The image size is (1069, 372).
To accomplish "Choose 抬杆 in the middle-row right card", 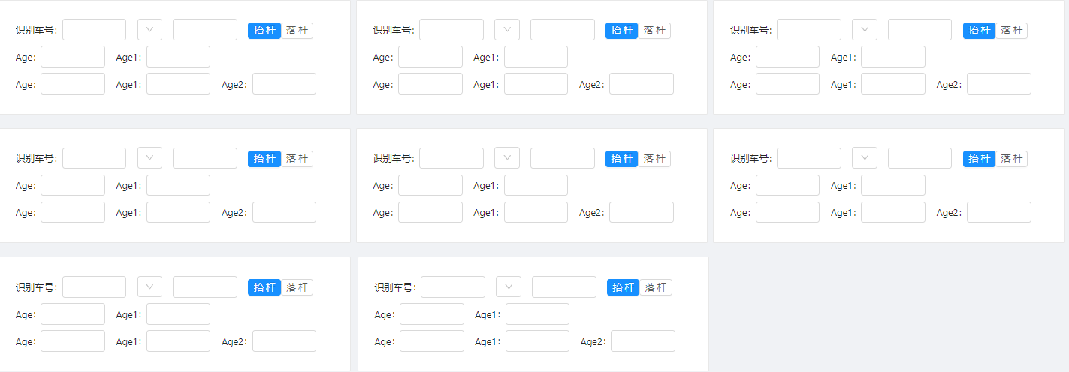I will click(x=980, y=159).
